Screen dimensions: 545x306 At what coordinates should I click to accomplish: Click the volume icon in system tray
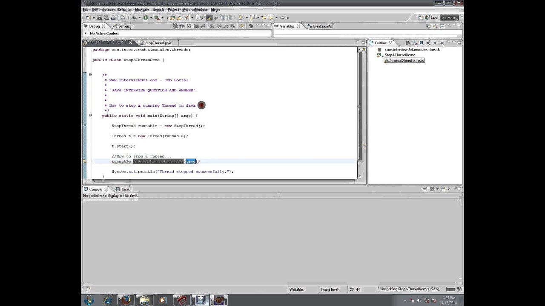419,300
